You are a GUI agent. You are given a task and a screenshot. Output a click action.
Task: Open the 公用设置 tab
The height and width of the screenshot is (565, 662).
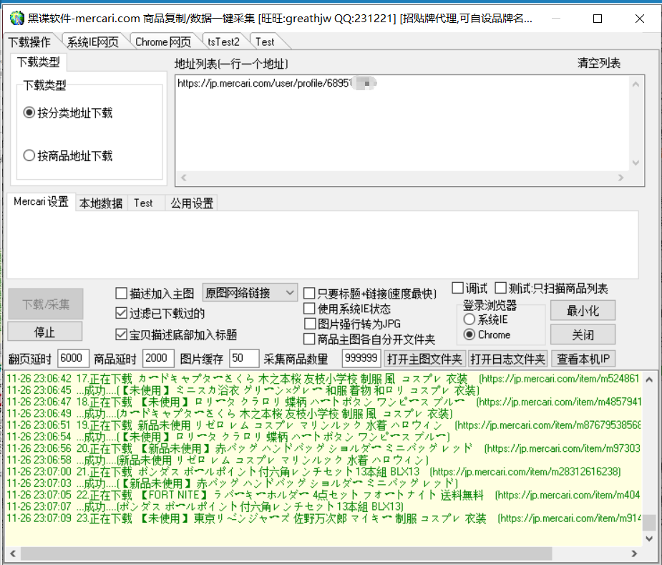click(192, 203)
